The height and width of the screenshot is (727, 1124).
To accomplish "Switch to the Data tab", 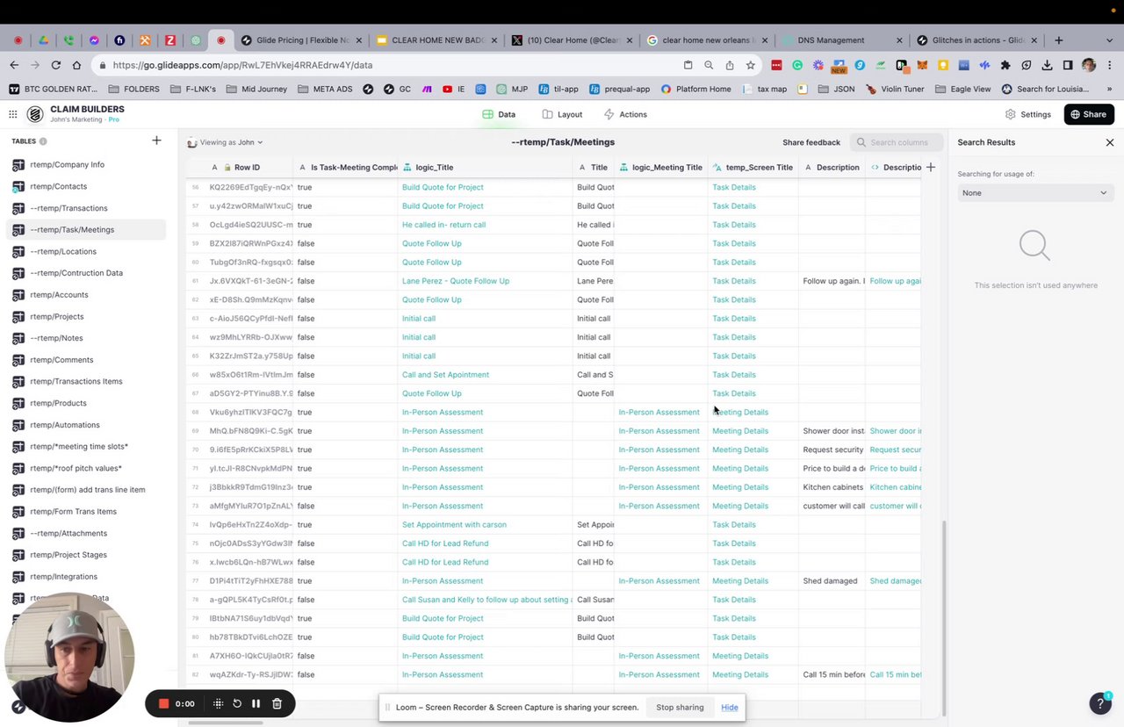I will (x=499, y=114).
